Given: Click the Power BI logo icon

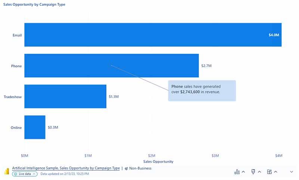Looking at the screenshot, I should [7, 171].
